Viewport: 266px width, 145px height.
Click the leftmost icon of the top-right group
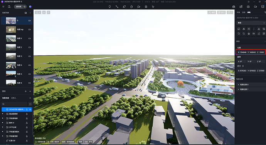pyautogui.click(x=234, y=7)
